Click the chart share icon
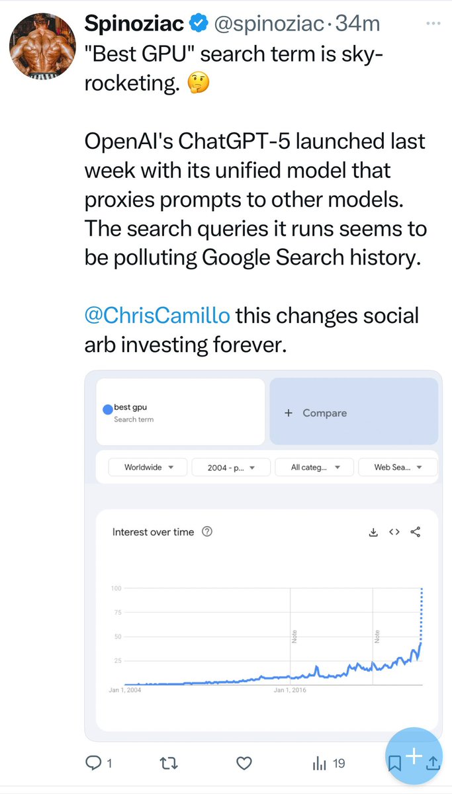This screenshot has width=452, height=794. (416, 532)
